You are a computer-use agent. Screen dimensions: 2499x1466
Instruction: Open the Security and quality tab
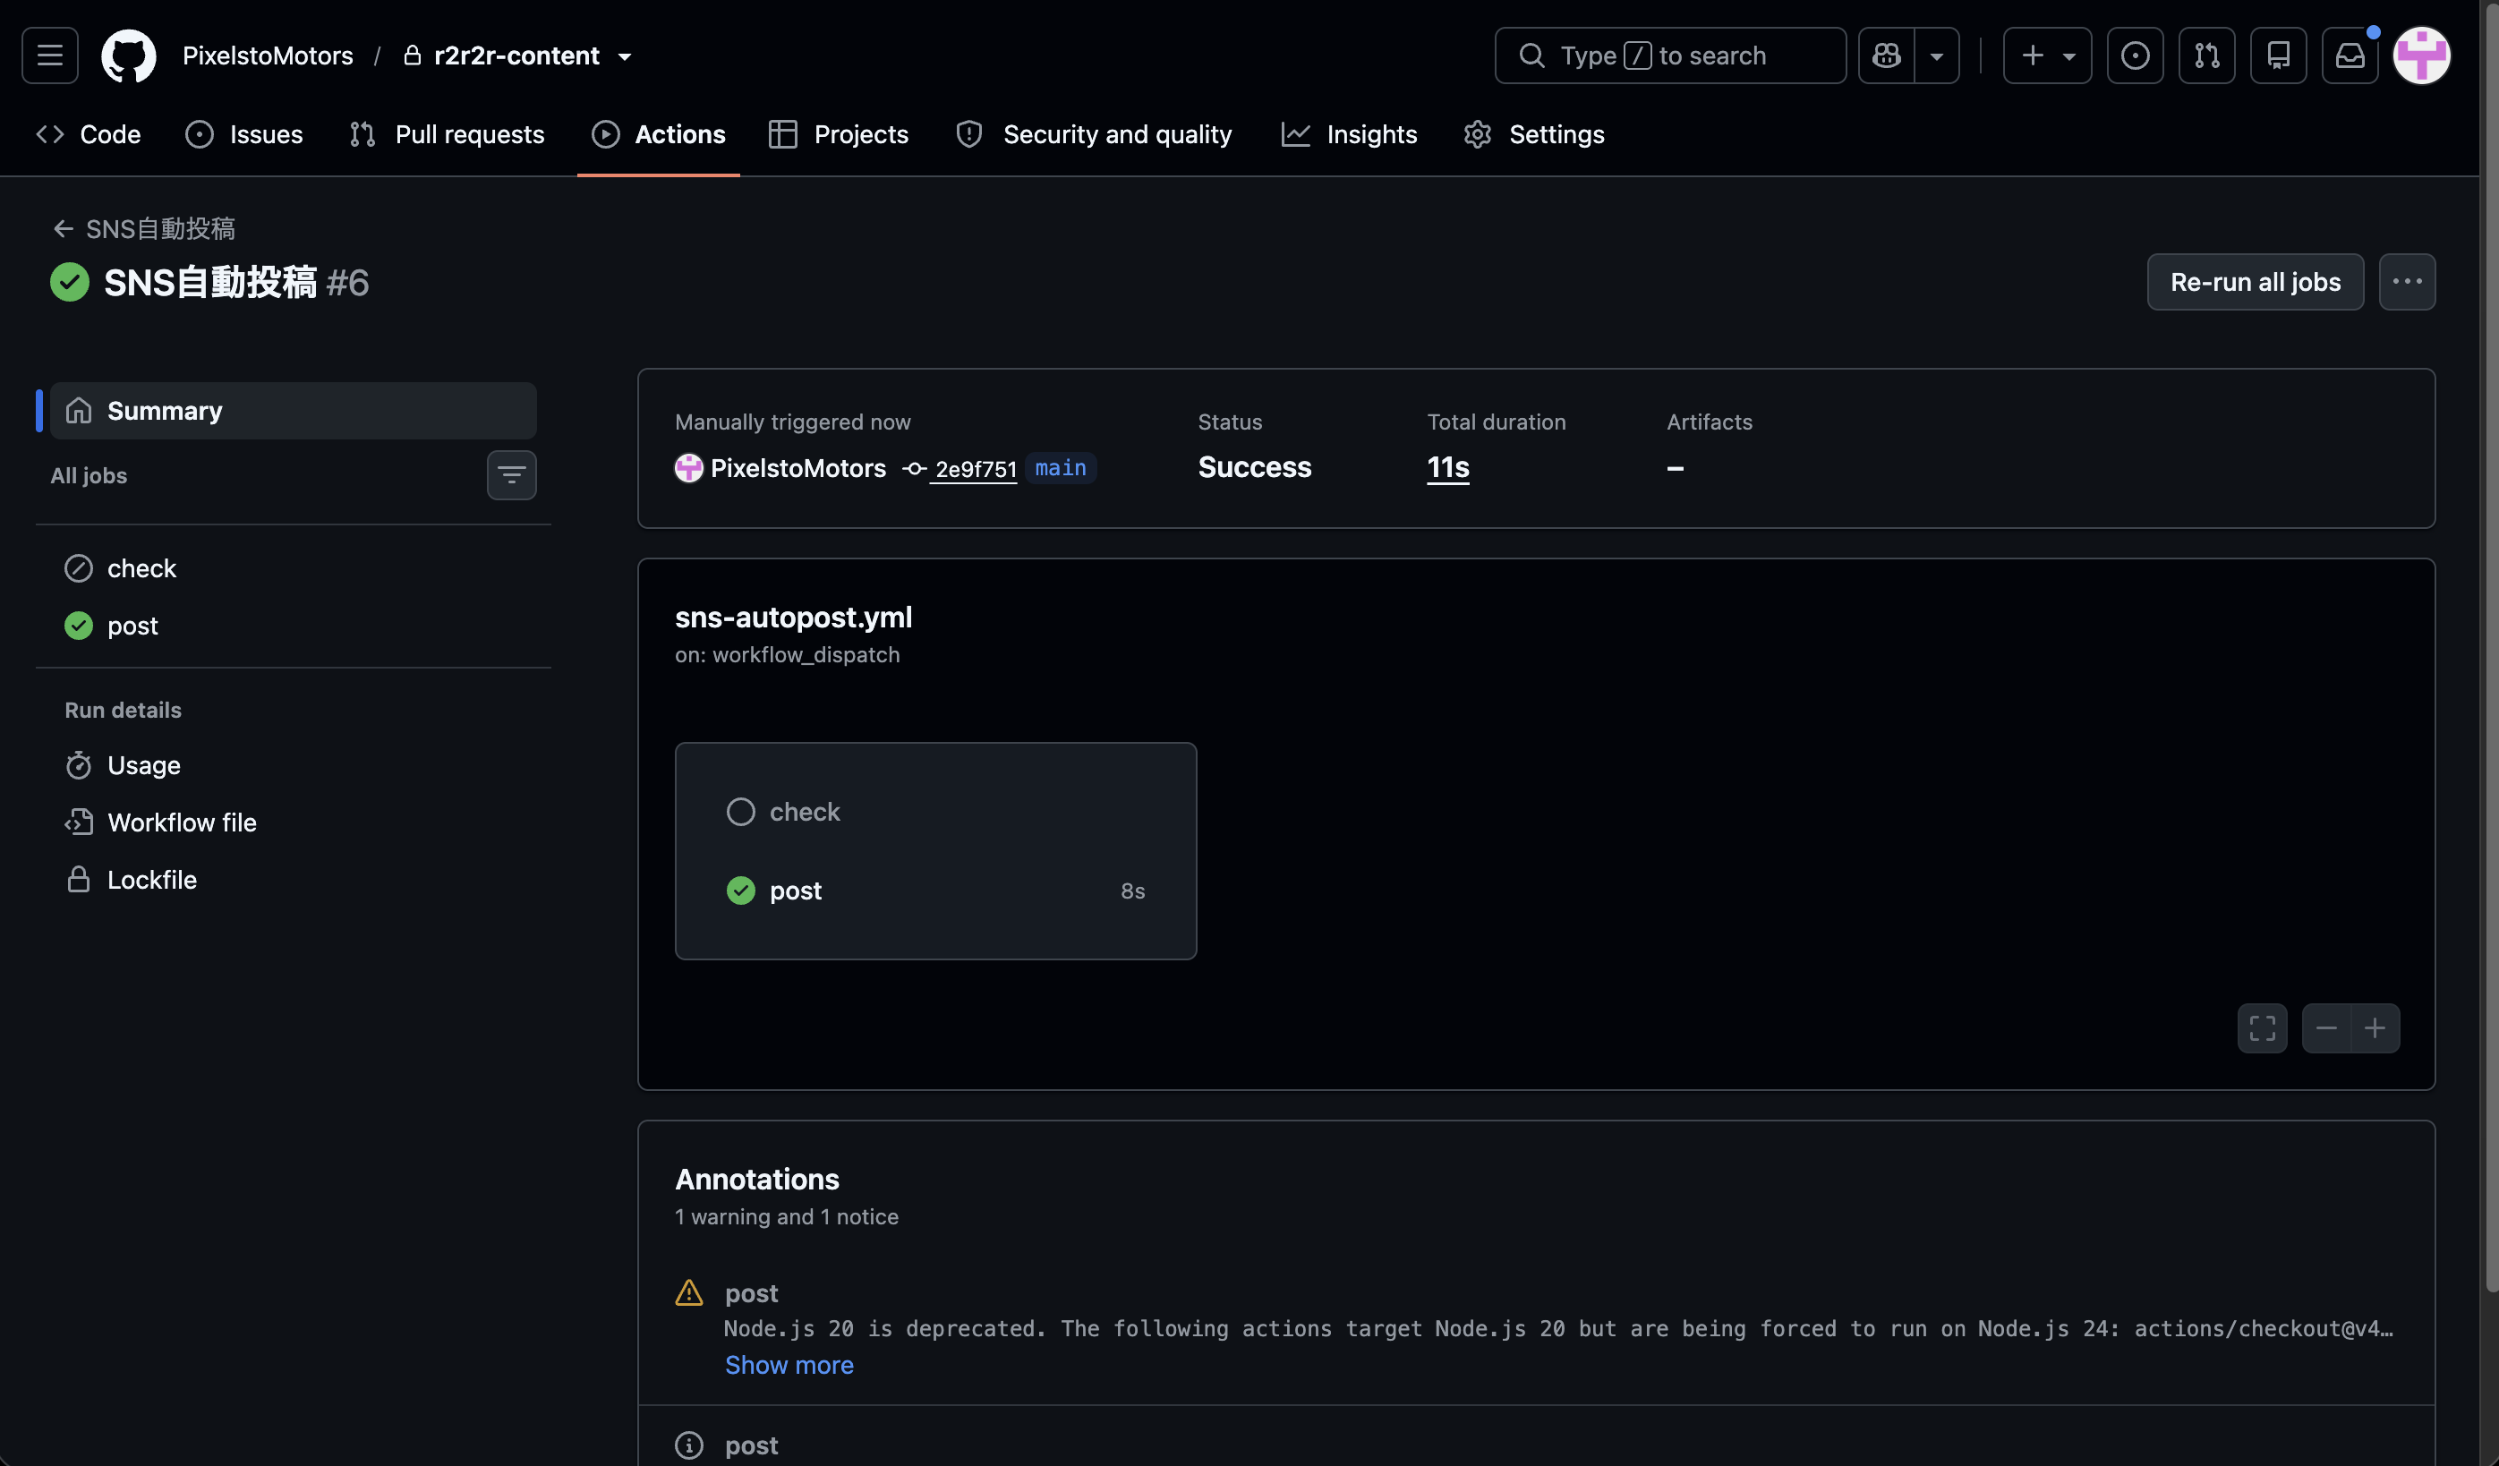click(x=1094, y=134)
